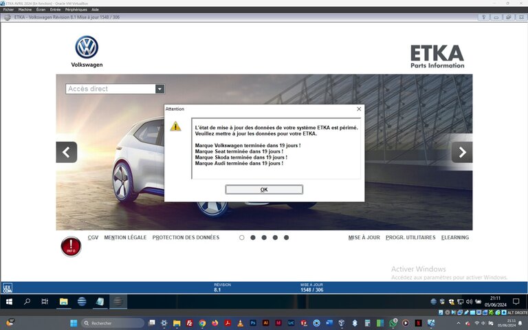This screenshot has width=528, height=330.
Task: Open the Périphériques menu
Action: tap(76, 10)
